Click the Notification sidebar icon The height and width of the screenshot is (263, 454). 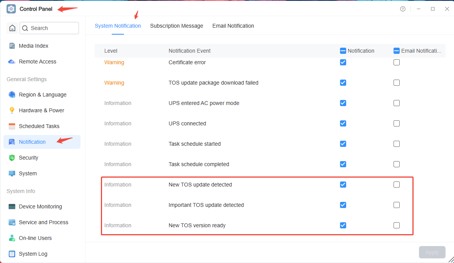click(x=12, y=142)
